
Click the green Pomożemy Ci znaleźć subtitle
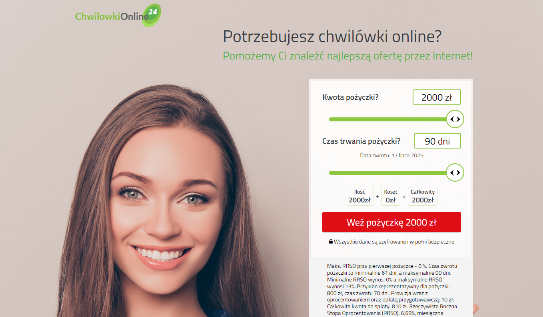pos(348,56)
